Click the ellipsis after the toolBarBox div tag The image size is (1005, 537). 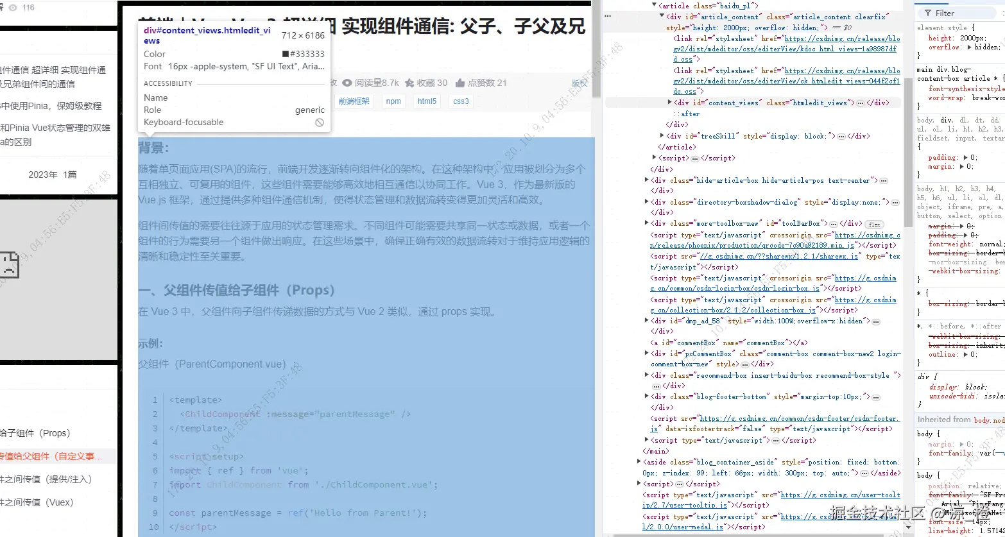pyautogui.click(x=832, y=223)
